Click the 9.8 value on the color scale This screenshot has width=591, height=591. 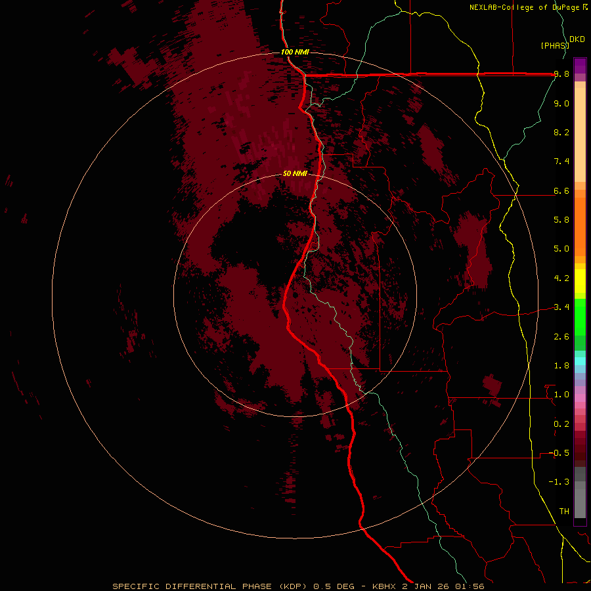[x=561, y=74]
